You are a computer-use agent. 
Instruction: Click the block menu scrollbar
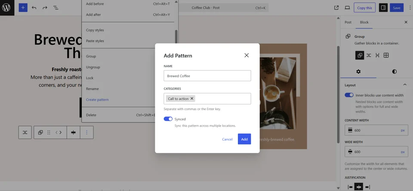point(176,37)
